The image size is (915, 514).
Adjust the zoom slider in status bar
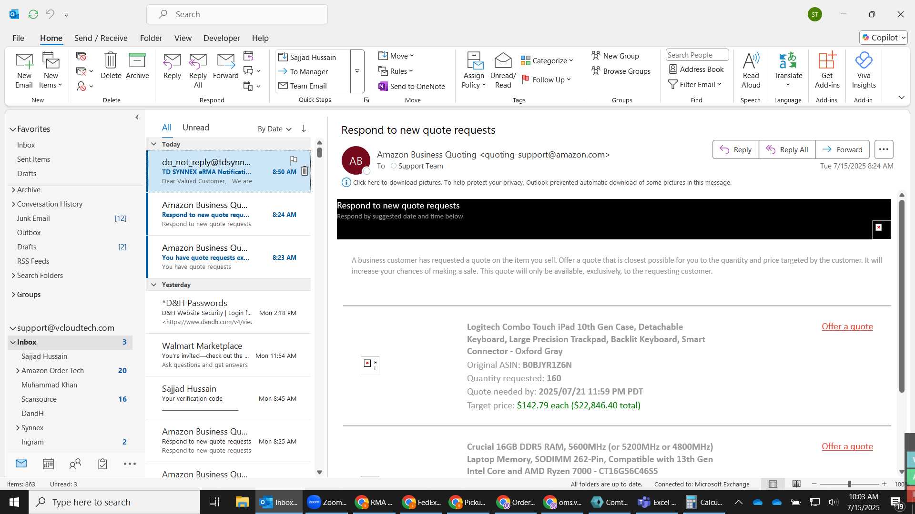pos(849,484)
